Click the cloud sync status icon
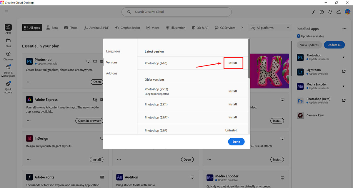 point(339,12)
